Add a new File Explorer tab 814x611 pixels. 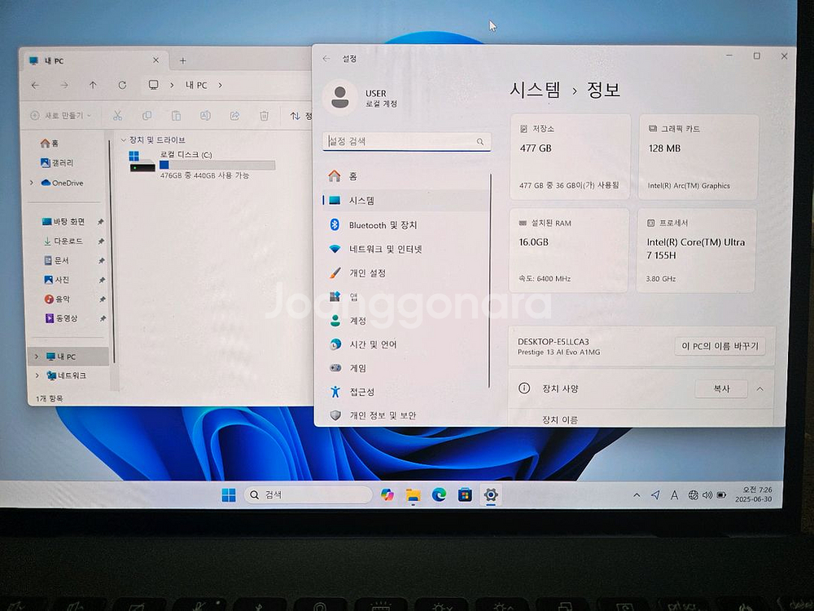click(x=182, y=61)
